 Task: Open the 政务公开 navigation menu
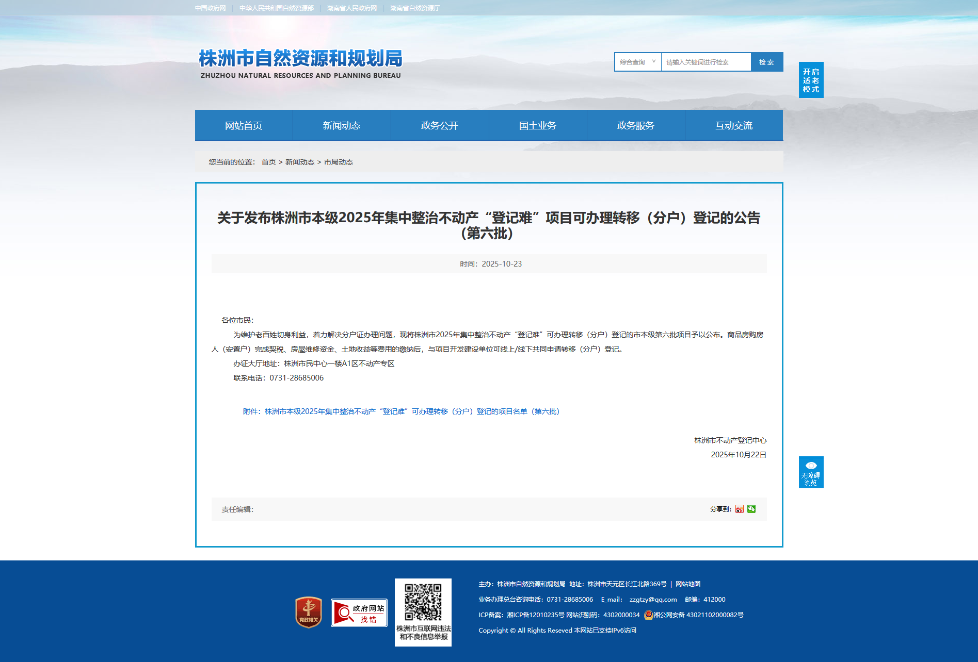point(440,125)
